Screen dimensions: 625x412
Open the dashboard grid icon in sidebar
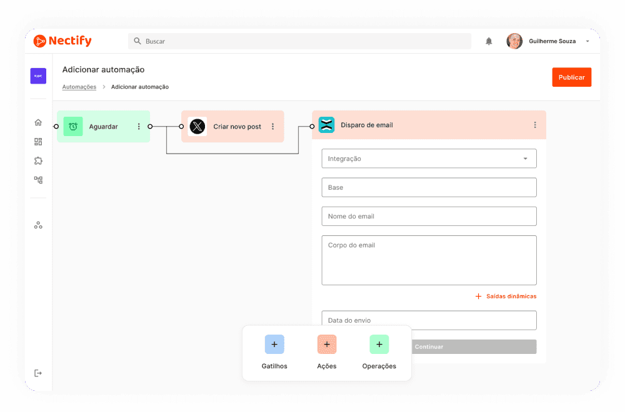[x=38, y=142]
